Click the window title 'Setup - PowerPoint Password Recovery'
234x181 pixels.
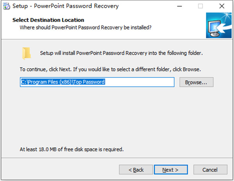(x=66, y=6)
